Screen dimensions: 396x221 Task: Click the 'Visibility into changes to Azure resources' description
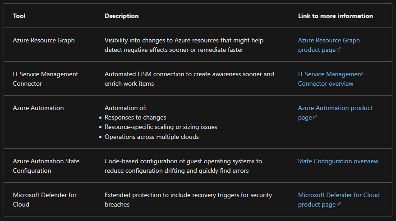(x=184, y=45)
